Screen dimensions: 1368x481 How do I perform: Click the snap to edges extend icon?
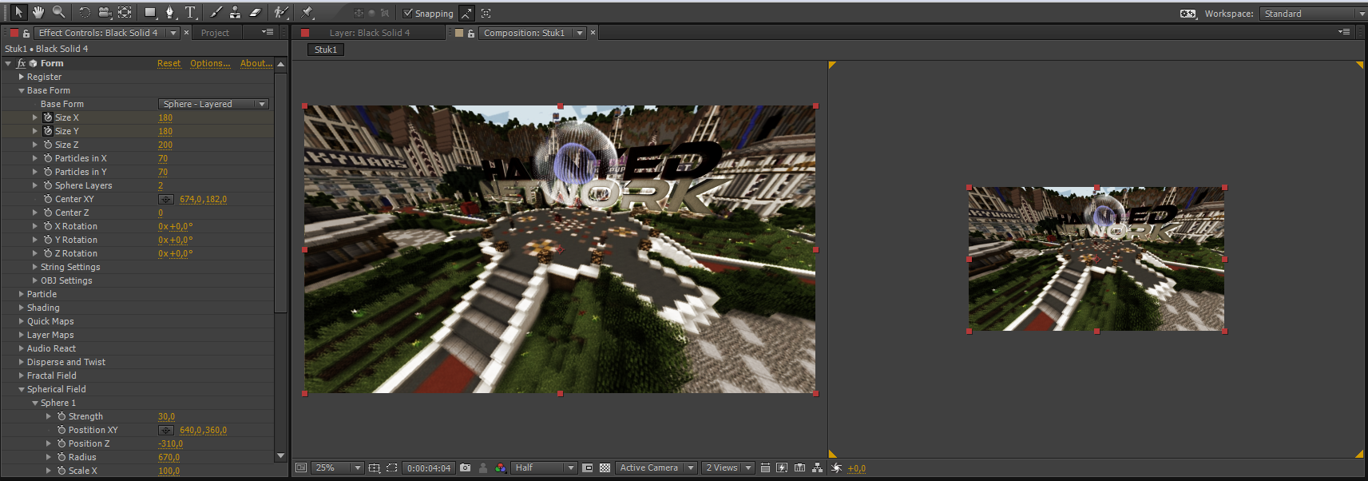(466, 13)
